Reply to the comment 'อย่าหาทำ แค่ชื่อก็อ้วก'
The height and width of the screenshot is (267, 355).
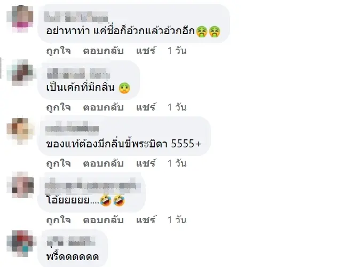103,51
